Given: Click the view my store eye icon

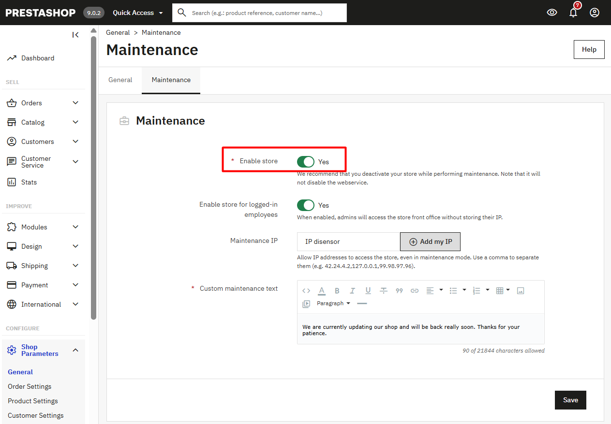Looking at the screenshot, I should point(552,13).
